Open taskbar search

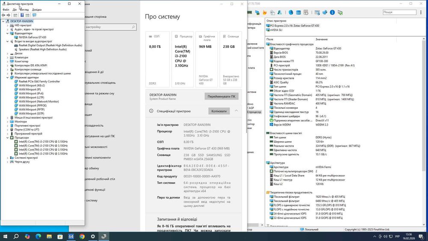16,236
